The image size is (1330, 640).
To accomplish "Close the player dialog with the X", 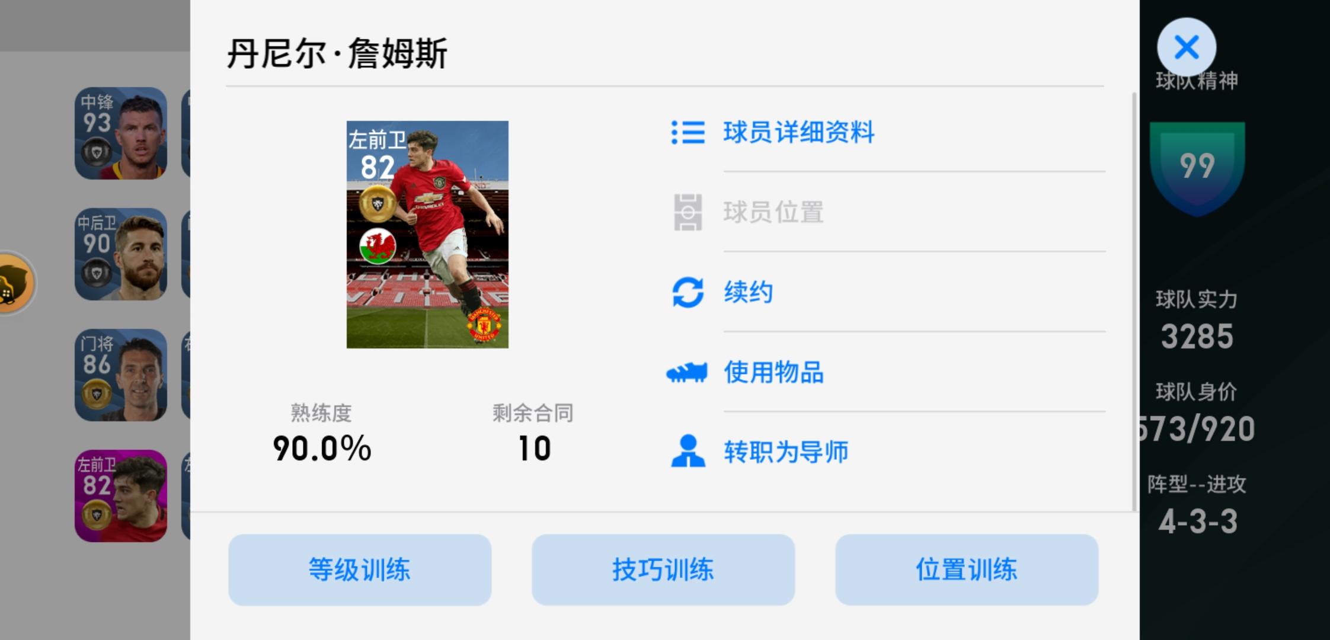I will pos(1187,47).
